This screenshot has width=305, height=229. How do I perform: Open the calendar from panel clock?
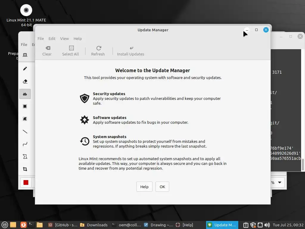(288, 225)
